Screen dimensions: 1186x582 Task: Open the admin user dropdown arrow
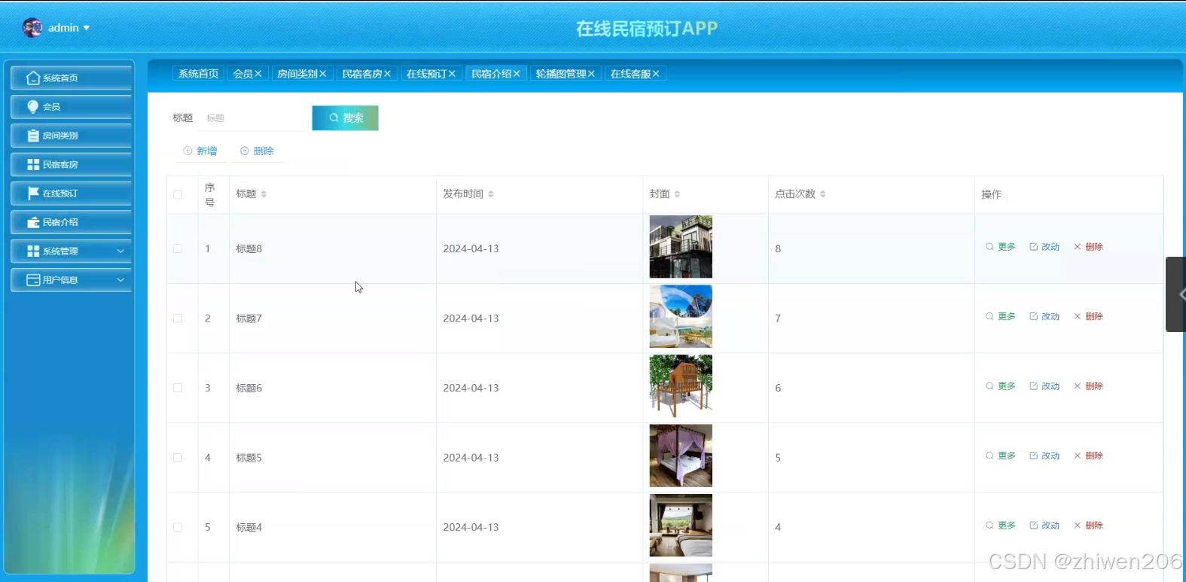pos(87,28)
